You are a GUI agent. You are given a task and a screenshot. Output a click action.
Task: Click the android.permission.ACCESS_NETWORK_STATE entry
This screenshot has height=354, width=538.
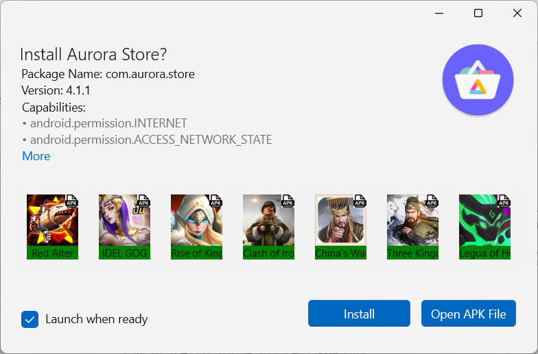(x=147, y=140)
